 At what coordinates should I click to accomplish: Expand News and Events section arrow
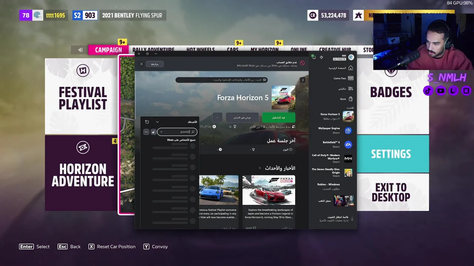(x=260, y=168)
